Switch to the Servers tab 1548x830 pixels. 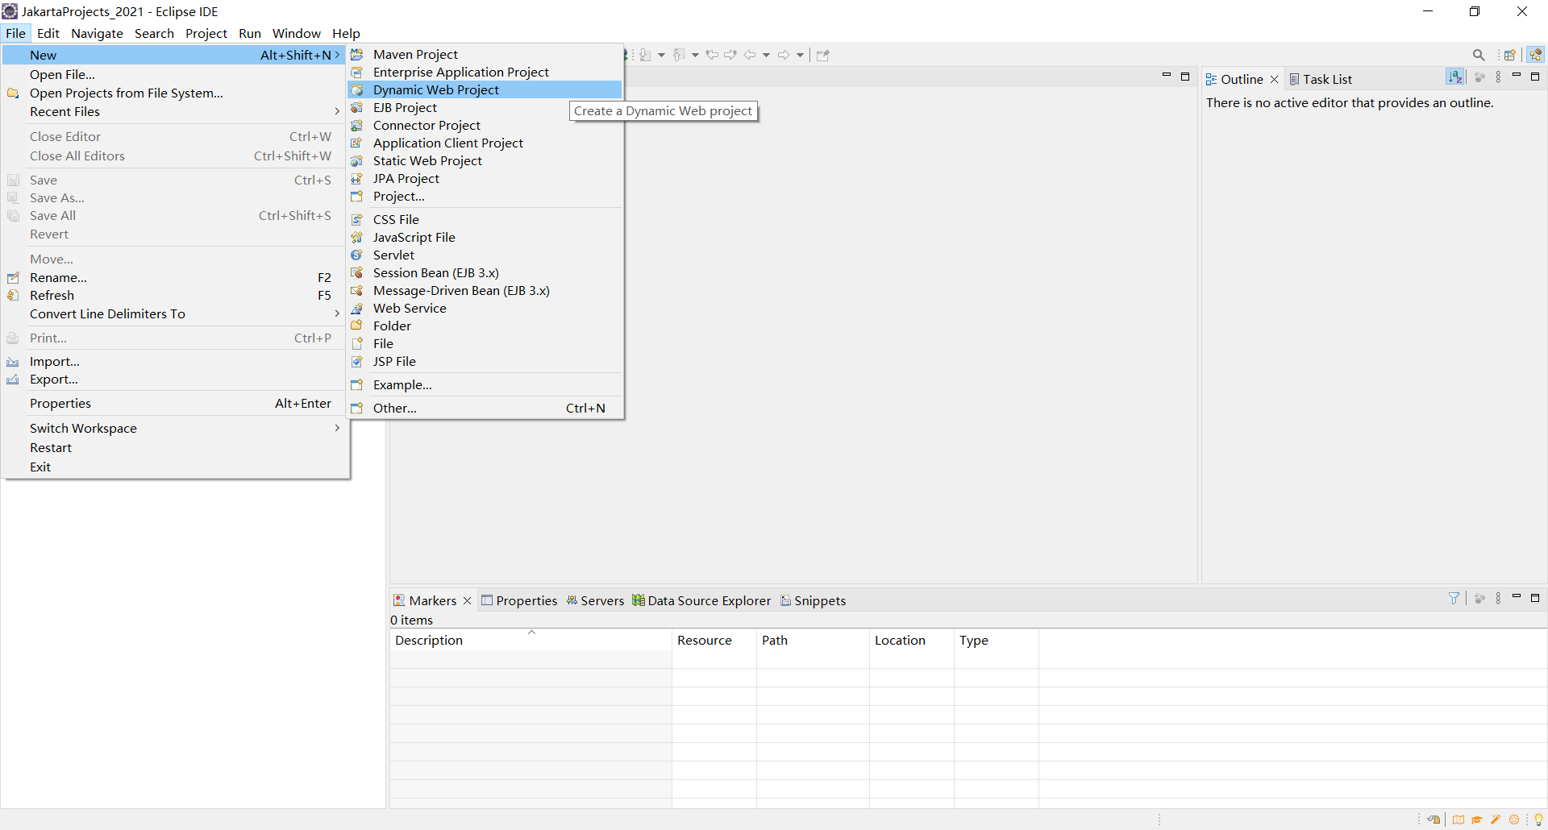[x=595, y=600]
